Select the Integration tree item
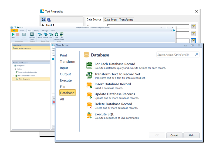This screenshot has width=216, height=149. tap(21, 66)
